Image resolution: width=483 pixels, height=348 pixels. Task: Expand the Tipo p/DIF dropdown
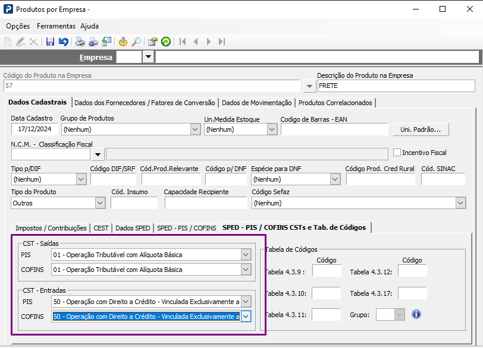click(81, 179)
